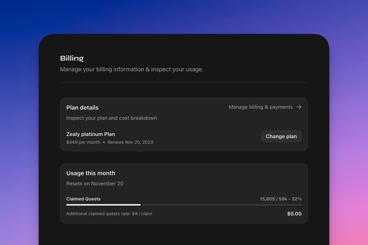
Task: Click arrow icon beside Manage billing & payments
Action: tap(299, 107)
